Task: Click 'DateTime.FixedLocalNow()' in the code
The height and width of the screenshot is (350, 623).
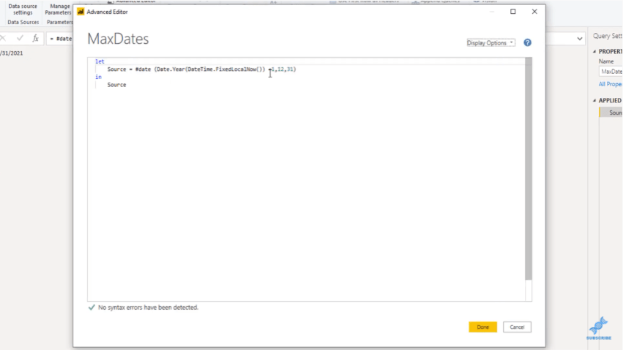Action: click(x=225, y=69)
